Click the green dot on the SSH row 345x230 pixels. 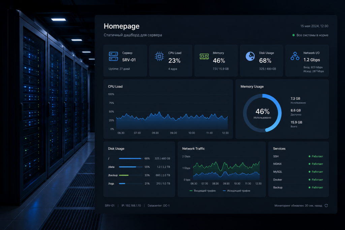309,156
